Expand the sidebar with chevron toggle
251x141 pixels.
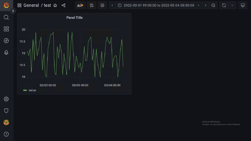pos(13,11)
